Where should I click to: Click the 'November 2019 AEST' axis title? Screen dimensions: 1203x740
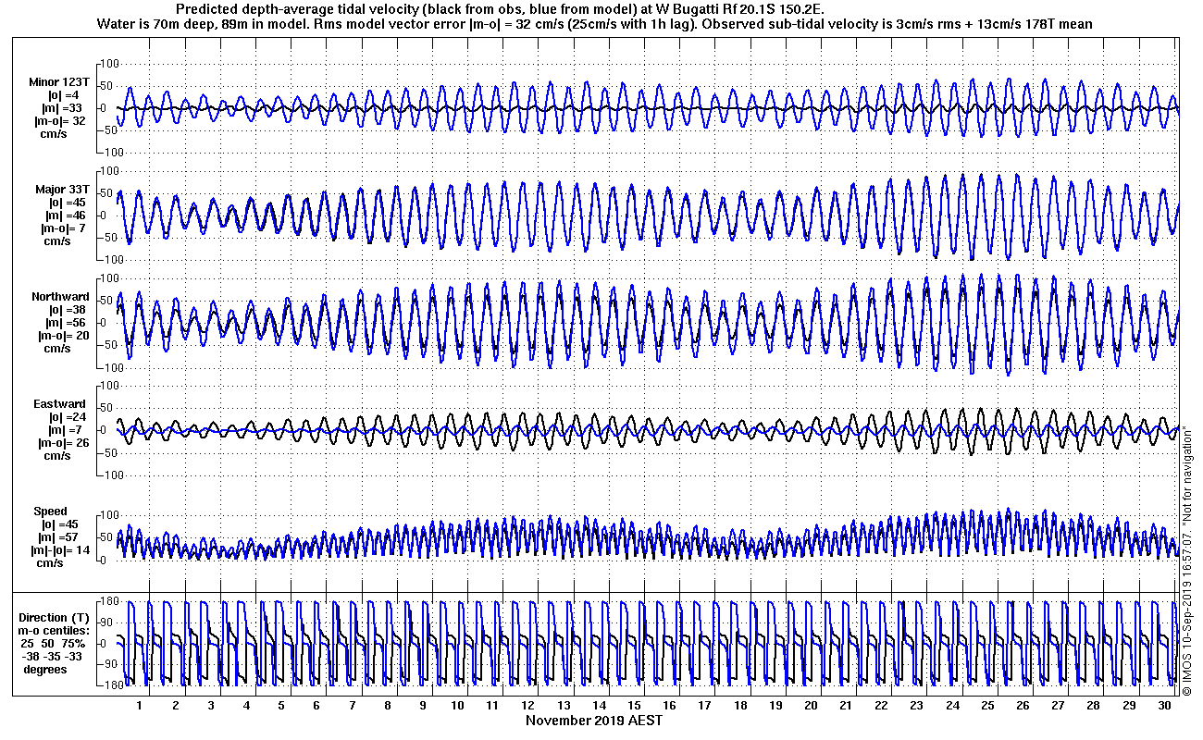pyautogui.click(x=594, y=720)
